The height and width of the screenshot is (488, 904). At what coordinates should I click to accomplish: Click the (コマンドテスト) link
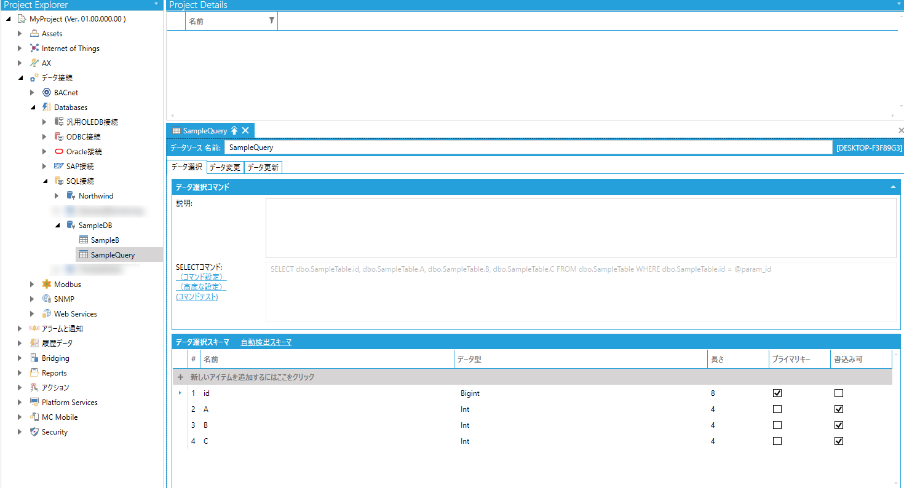pyautogui.click(x=197, y=297)
